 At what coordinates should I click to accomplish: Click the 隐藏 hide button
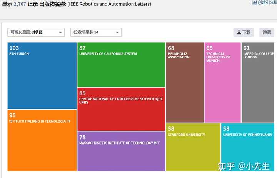tap(267, 32)
